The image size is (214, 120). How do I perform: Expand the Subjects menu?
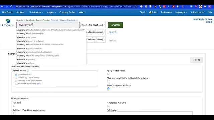[x=21, y=12]
